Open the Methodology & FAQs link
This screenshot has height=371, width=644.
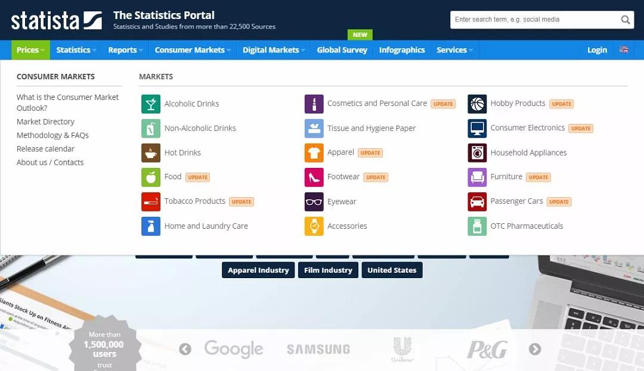[x=52, y=135]
